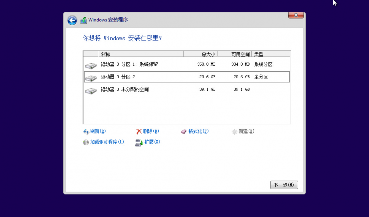Close the Windows Setup dialog
Viewport: 369px width, 217px height.
(296, 15)
